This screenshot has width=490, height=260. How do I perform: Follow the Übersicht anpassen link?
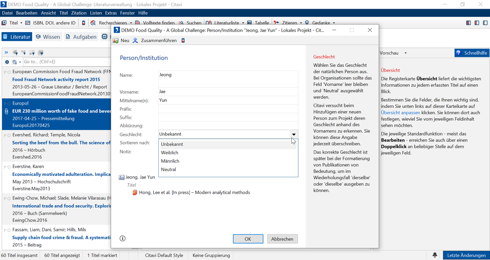coord(400,112)
